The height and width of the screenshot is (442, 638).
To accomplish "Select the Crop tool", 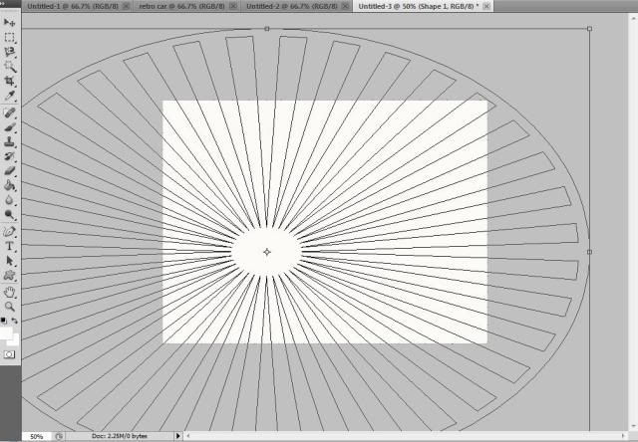I will pos(9,81).
